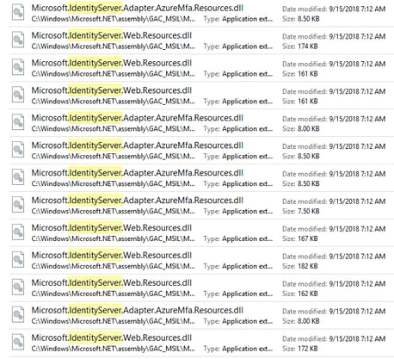Click the 'Size: 162 KB' value
The width and height of the screenshot is (394, 359).
coord(300,294)
